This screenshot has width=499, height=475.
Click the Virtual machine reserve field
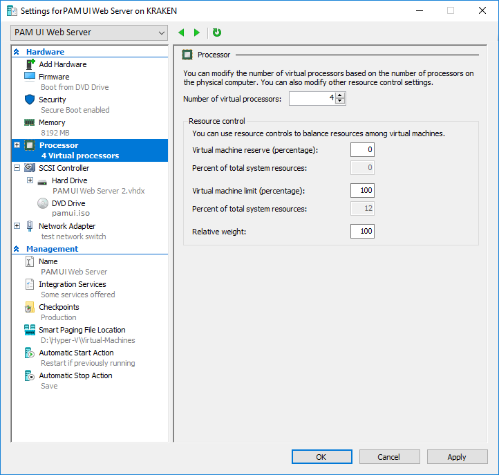pyautogui.click(x=362, y=149)
